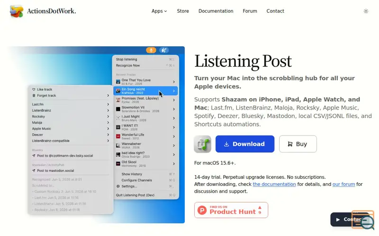379x236 pixels.
Task: Click the Wonderful Life album art
Action: pyautogui.click(x=118, y=136)
